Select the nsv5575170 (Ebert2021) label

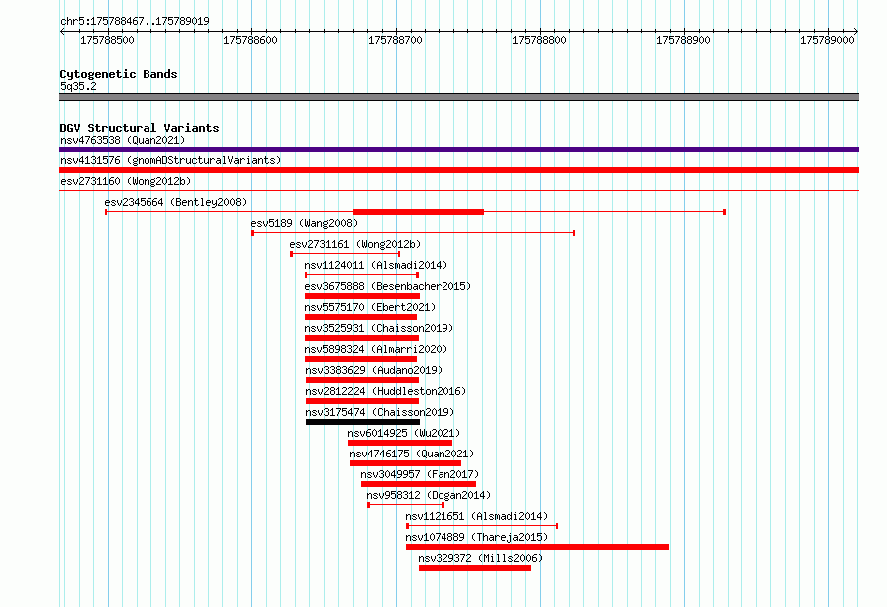[x=370, y=307]
